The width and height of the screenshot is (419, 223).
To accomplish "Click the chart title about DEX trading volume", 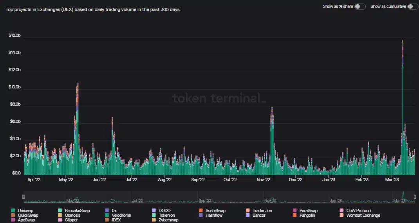I will tap(93, 9).
